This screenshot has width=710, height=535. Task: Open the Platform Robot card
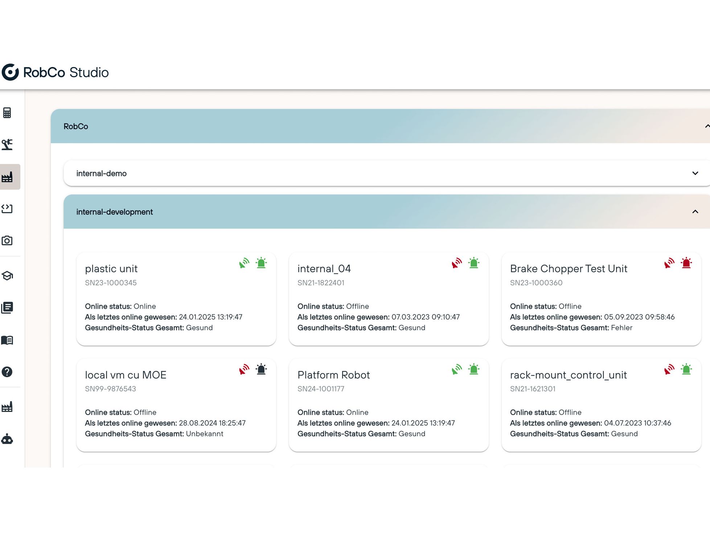pos(389,405)
